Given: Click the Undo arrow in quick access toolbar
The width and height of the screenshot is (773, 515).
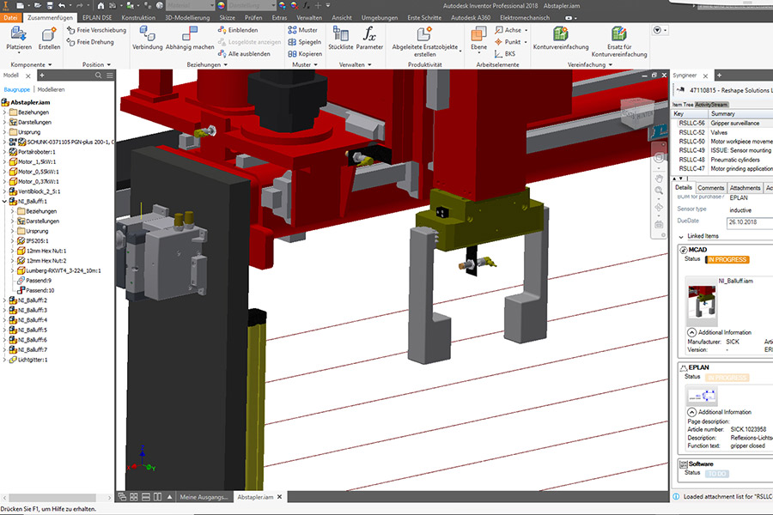Looking at the screenshot, I should (x=62, y=6).
